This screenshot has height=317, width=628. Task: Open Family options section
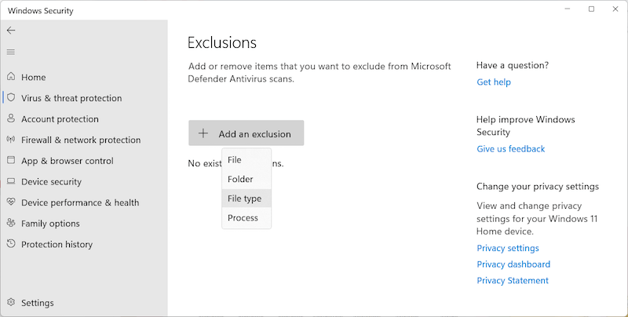[50, 224]
